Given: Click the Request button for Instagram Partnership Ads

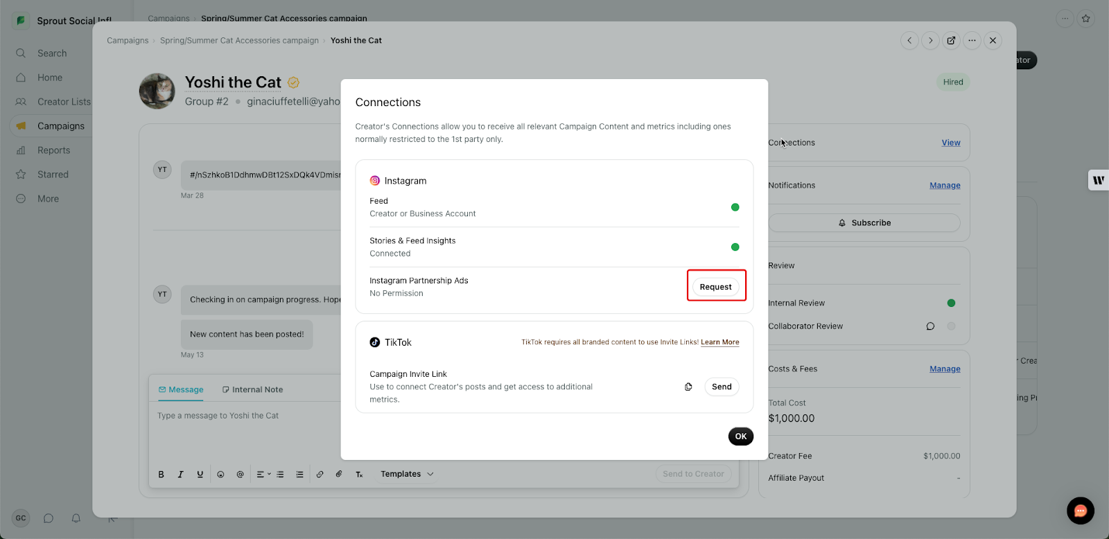Looking at the screenshot, I should [x=716, y=287].
